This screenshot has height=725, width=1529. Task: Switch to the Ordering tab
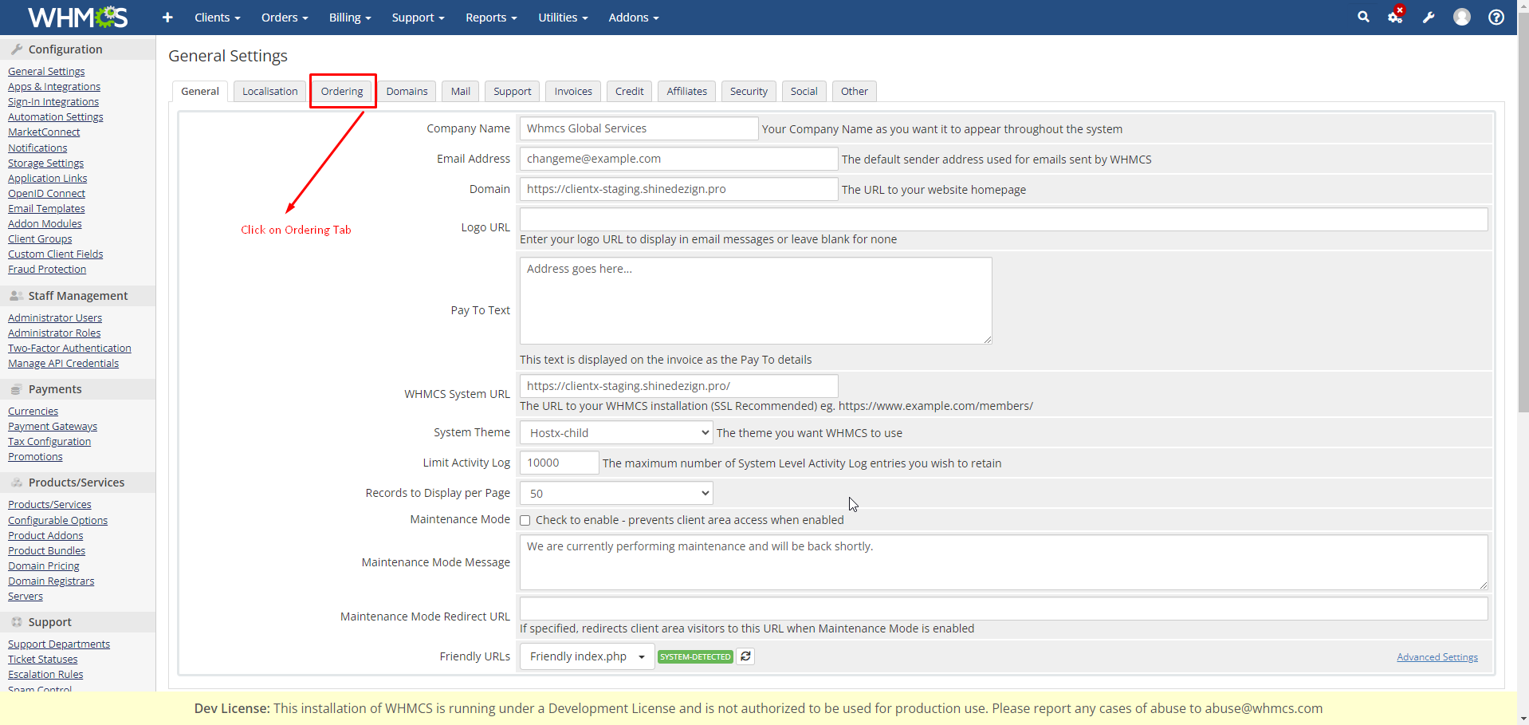pos(342,92)
